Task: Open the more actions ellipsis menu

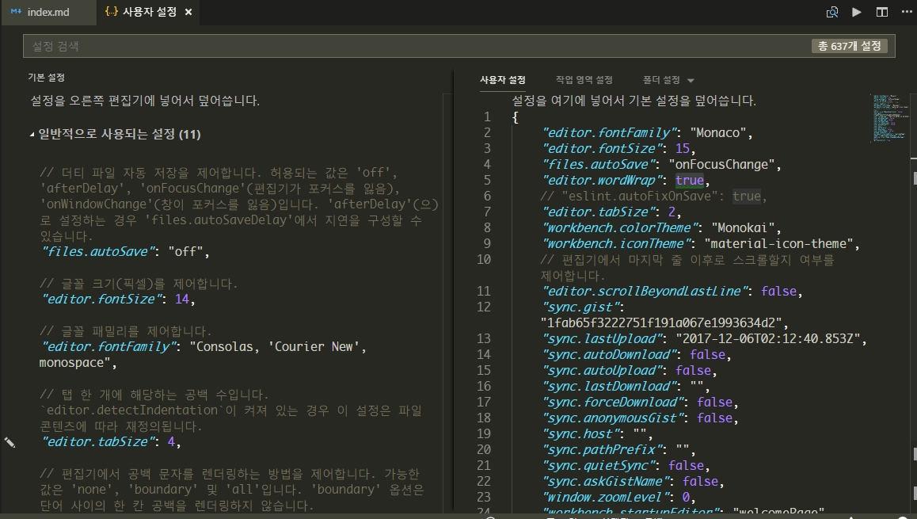Action: coord(907,12)
